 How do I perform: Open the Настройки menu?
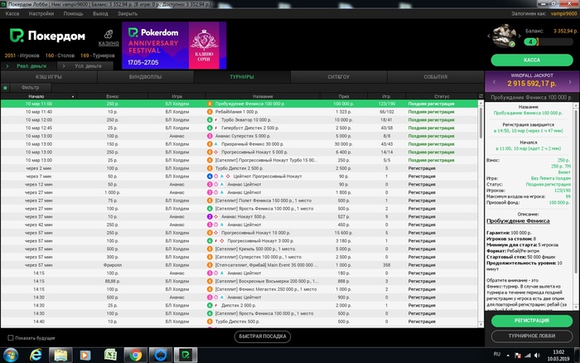(x=41, y=14)
